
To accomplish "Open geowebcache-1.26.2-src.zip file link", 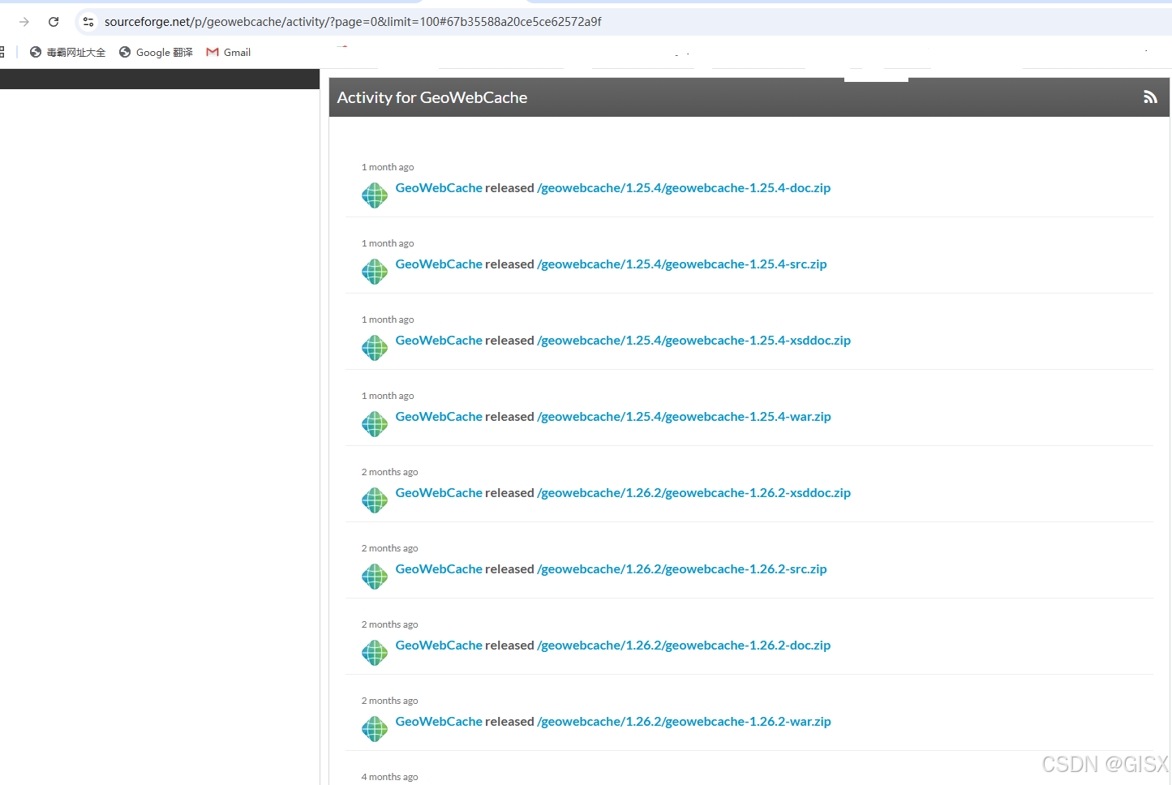I will [682, 569].
